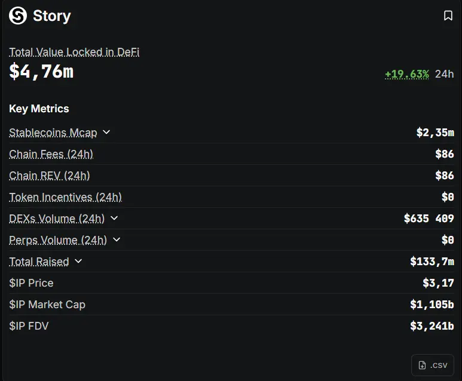This screenshot has height=381, width=462.
Task: Expand the DEXs Volume (24h) row
Action: (114, 219)
